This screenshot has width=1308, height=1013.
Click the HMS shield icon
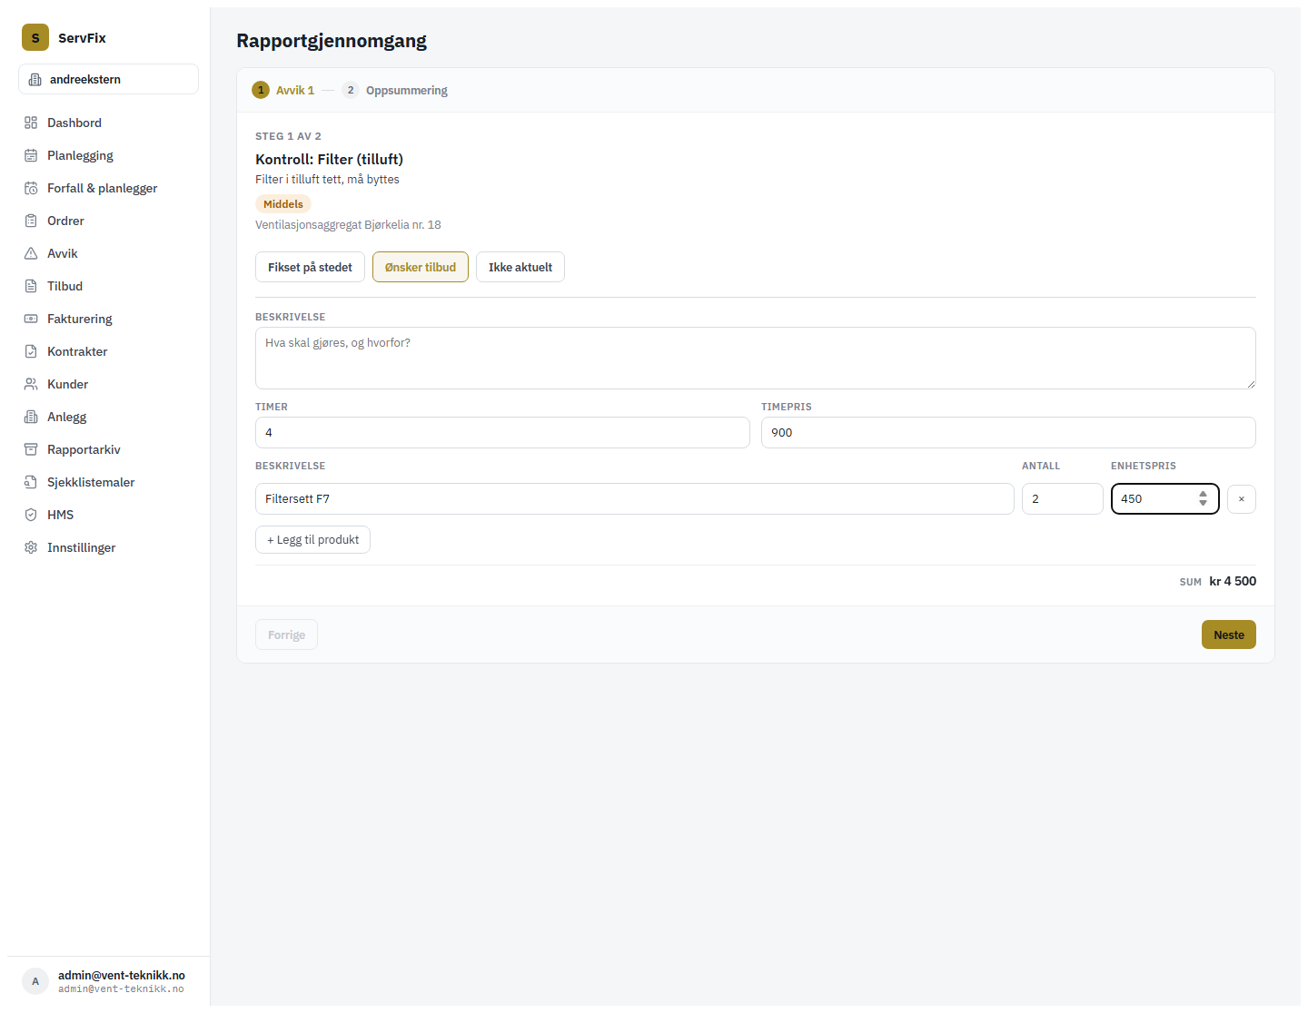(x=31, y=515)
